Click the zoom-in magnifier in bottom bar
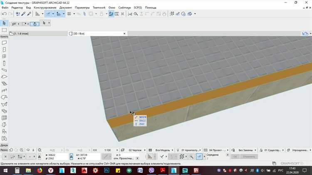This screenshot has height=175, width=312. [22, 150]
